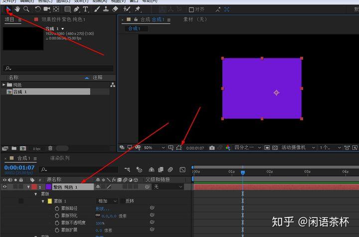Open the 项目 panel hamburger menu
359x237 pixels.
pos(20,20)
